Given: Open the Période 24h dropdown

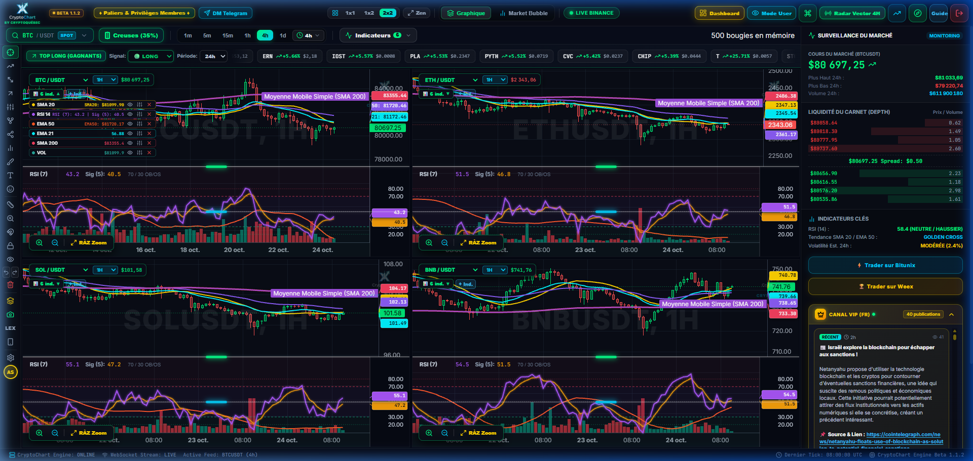Looking at the screenshot, I should (213, 56).
